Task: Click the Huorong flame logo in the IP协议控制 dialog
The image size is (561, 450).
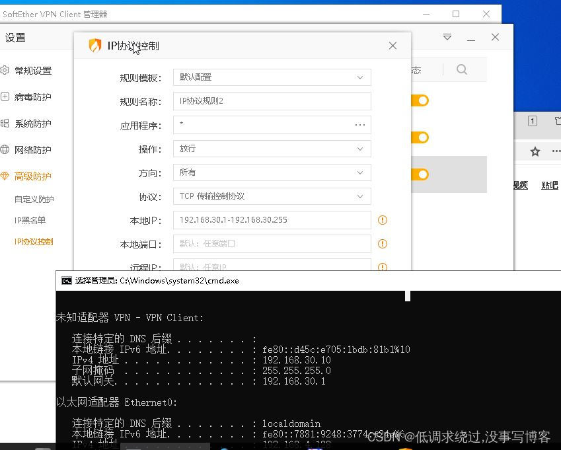Action: coord(94,46)
